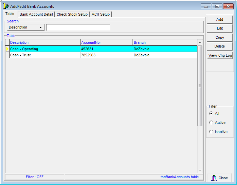The height and width of the screenshot is (185, 237).
Task: Click the Edit button
Action: (x=220, y=29)
